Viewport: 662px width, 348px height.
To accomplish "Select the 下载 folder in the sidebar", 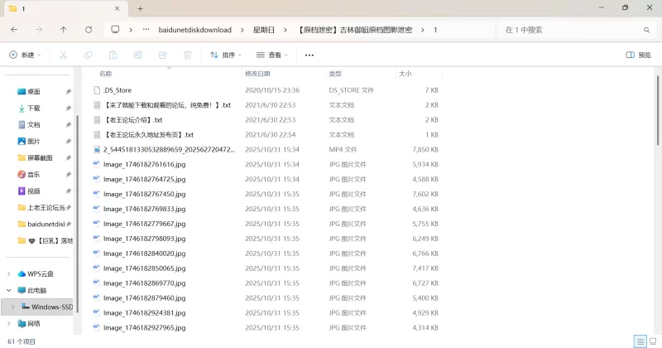I will (x=34, y=108).
